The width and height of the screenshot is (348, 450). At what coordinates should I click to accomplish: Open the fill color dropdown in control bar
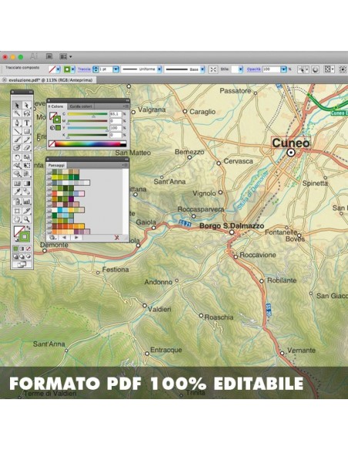[59, 69]
